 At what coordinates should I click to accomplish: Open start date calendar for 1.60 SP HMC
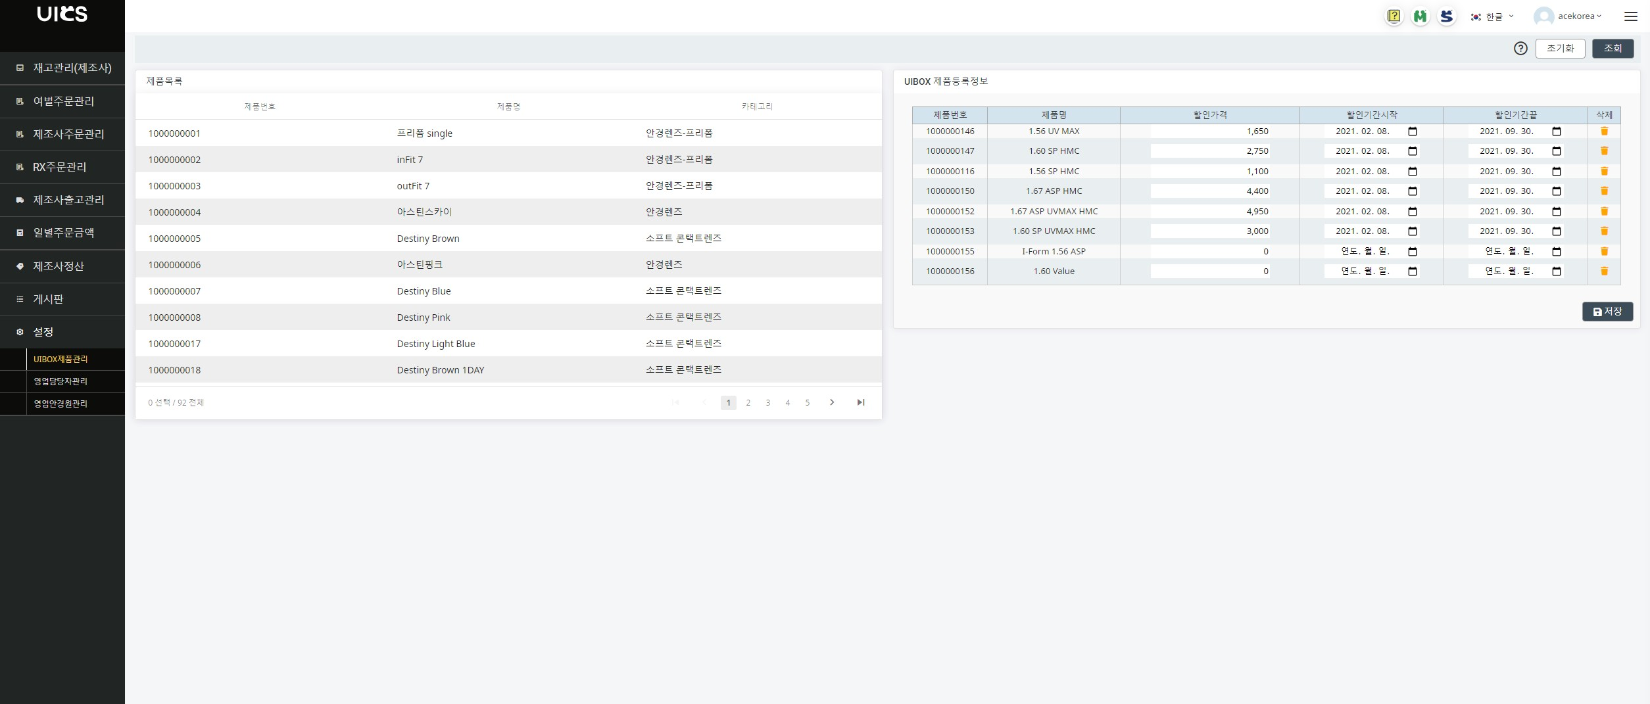1412,151
